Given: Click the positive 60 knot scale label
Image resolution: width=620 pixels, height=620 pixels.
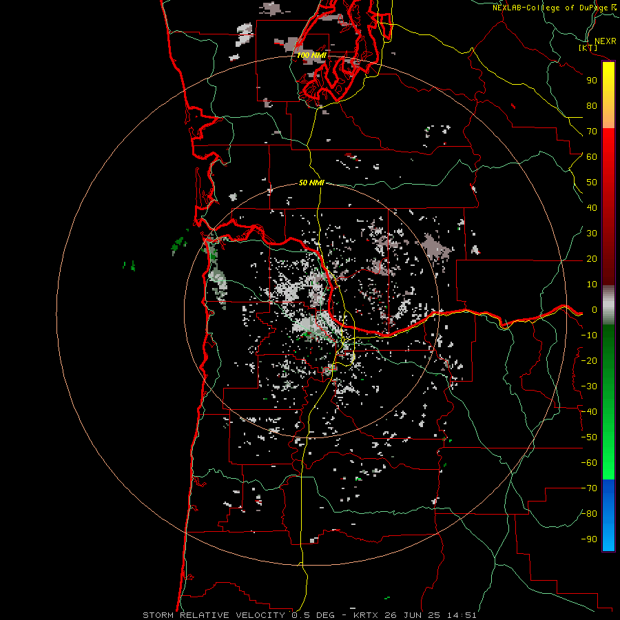Looking at the screenshot, I should 592,156.
